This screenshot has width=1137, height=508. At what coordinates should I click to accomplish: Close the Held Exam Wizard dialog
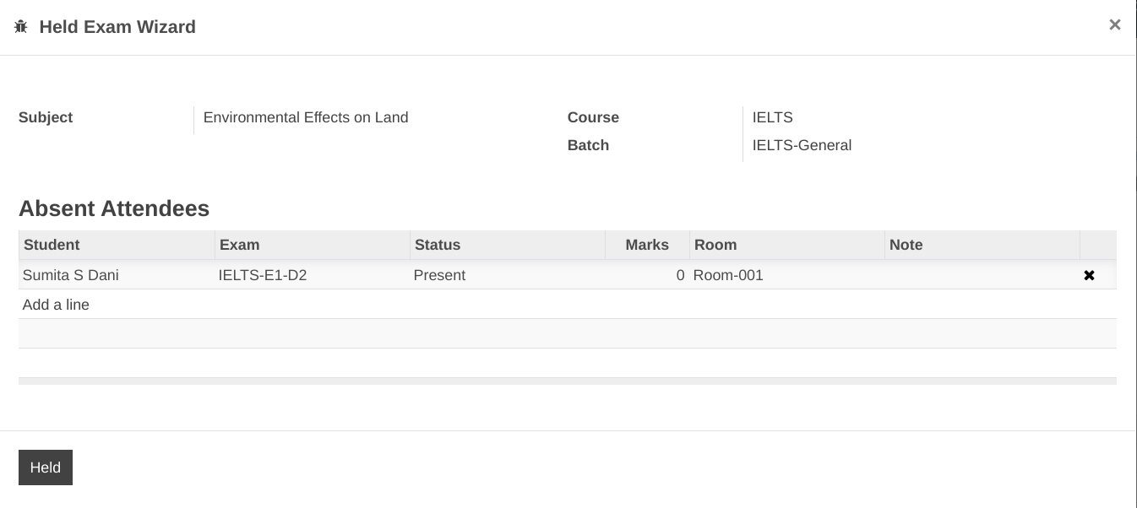click(1115, 24)
